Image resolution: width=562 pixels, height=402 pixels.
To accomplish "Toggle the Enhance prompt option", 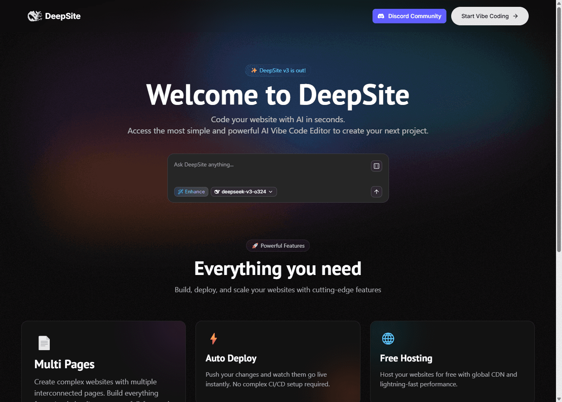I will point(191,192).
